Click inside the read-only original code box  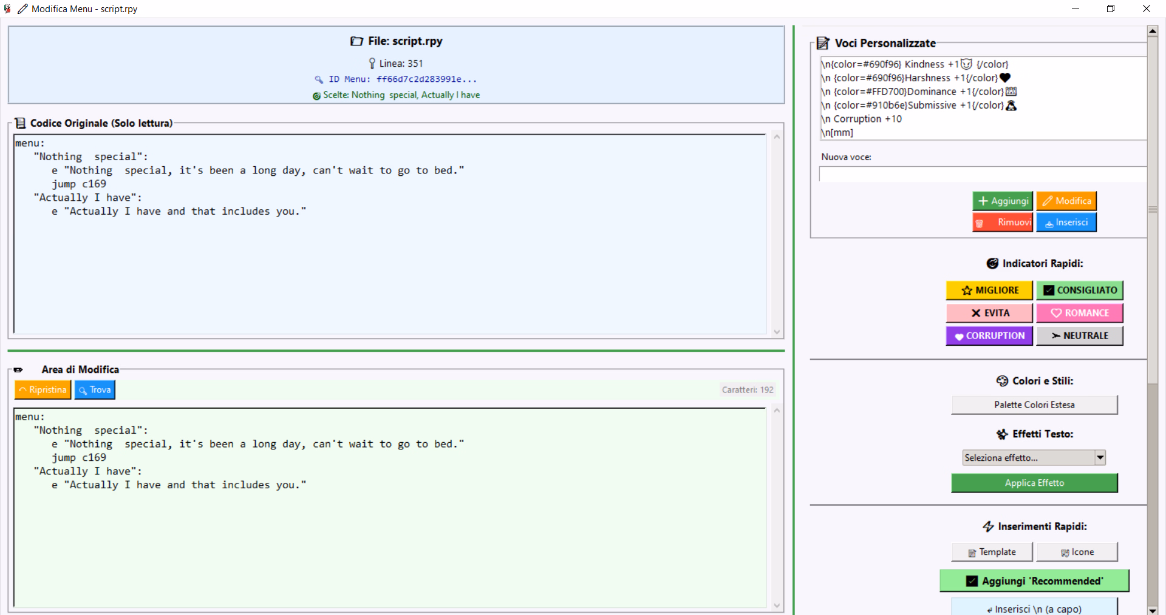(x=390, y=234)
